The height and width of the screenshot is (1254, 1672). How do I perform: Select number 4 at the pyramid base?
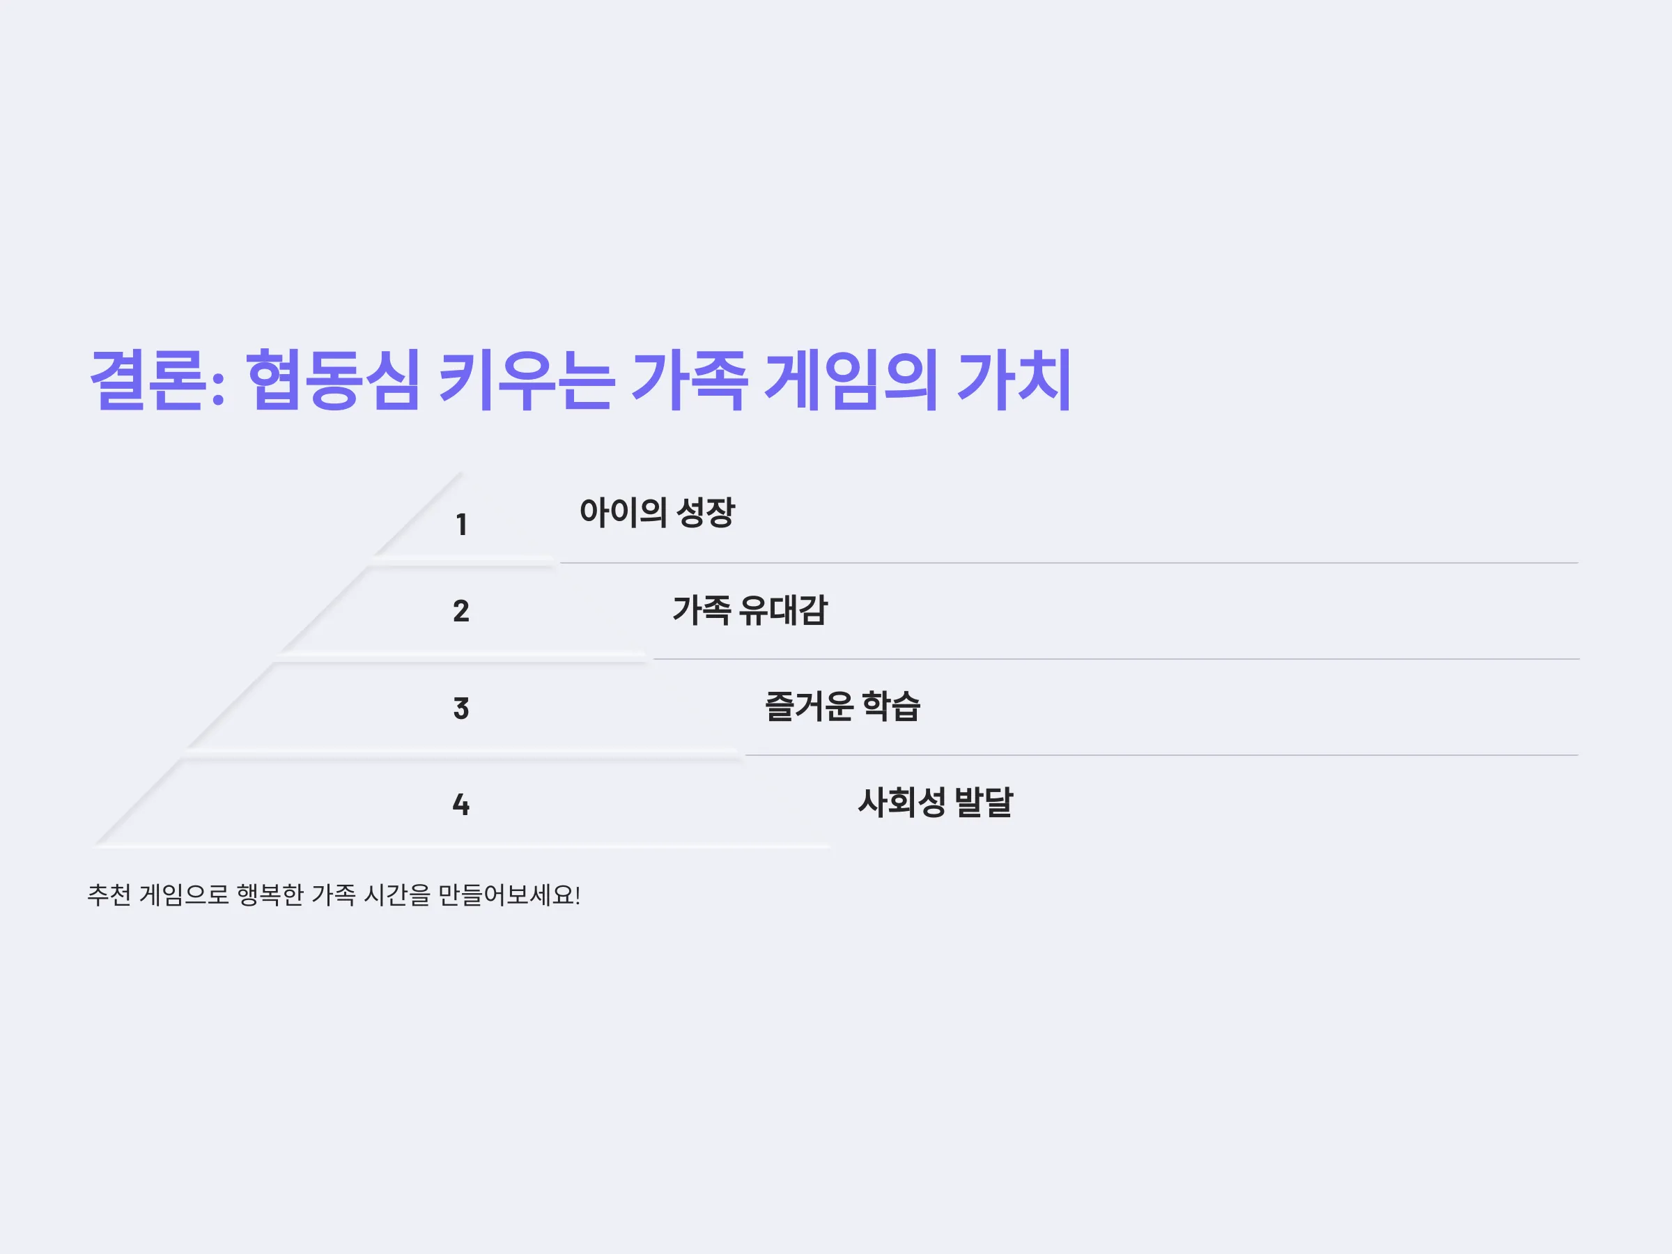click(461, 804)
